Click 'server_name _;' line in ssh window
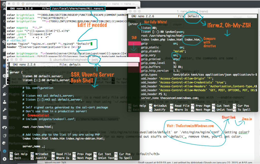The image size is (260, 164). click(34, 146)
